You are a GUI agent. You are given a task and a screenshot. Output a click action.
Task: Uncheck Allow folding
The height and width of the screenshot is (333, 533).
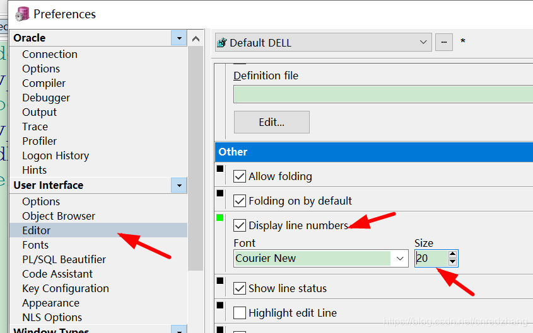coord(240,176)
